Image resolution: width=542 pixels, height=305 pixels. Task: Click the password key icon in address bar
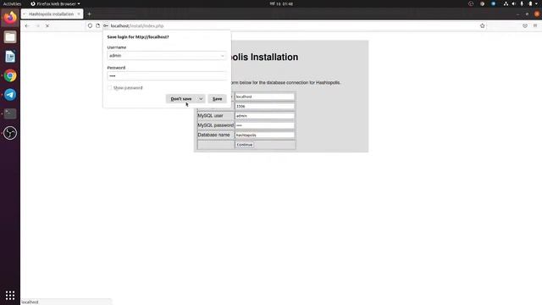[105, 26]
